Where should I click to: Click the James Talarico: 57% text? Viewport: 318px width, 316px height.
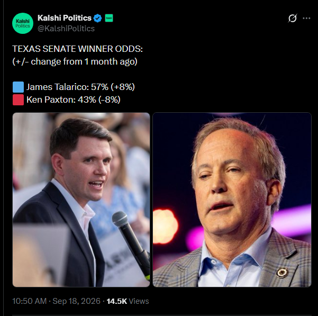click(x=67, y=87)
